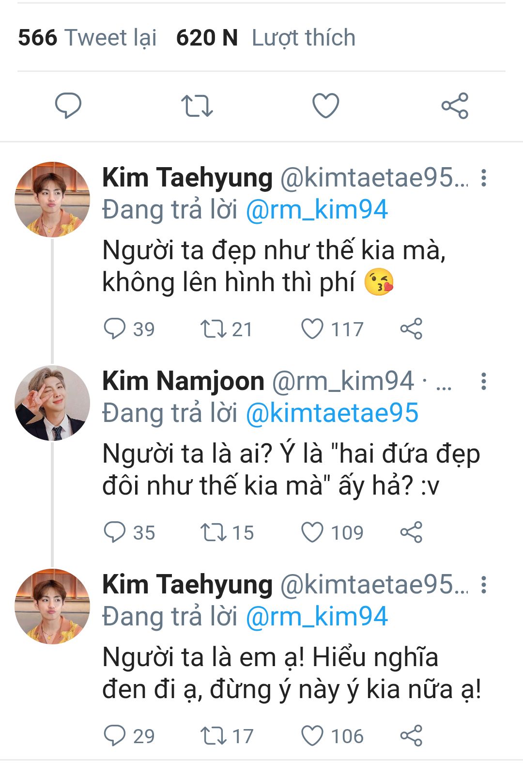This screenshot has height=763, width=523.
Task: View the 620 N Lượt thích list
Action: point(265,38)
